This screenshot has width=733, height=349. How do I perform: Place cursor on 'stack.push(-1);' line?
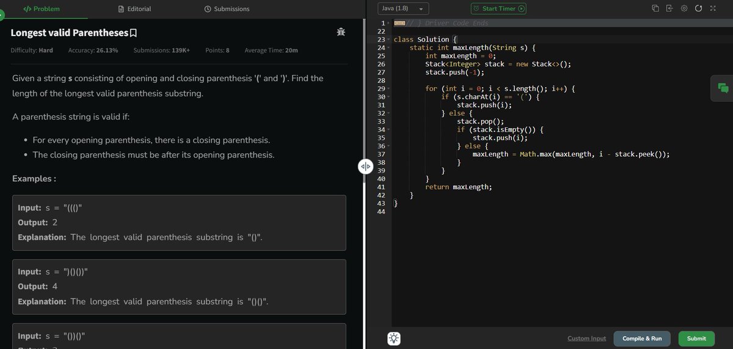pyautogui.click(x=454, y=73)
